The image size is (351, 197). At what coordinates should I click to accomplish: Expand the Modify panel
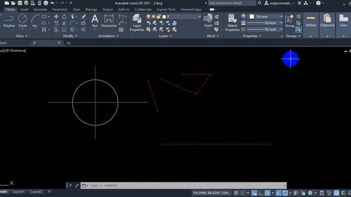tap(70, 36)
